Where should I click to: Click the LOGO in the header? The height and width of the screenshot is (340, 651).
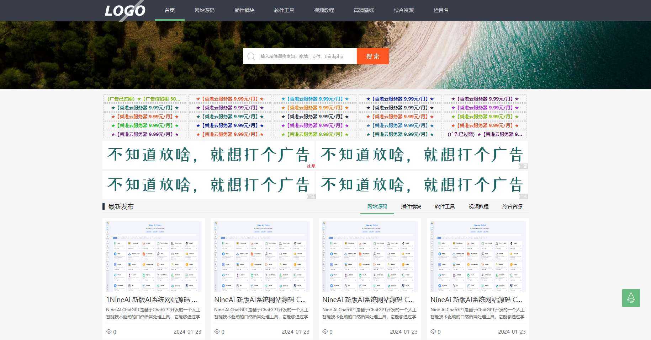125,11
